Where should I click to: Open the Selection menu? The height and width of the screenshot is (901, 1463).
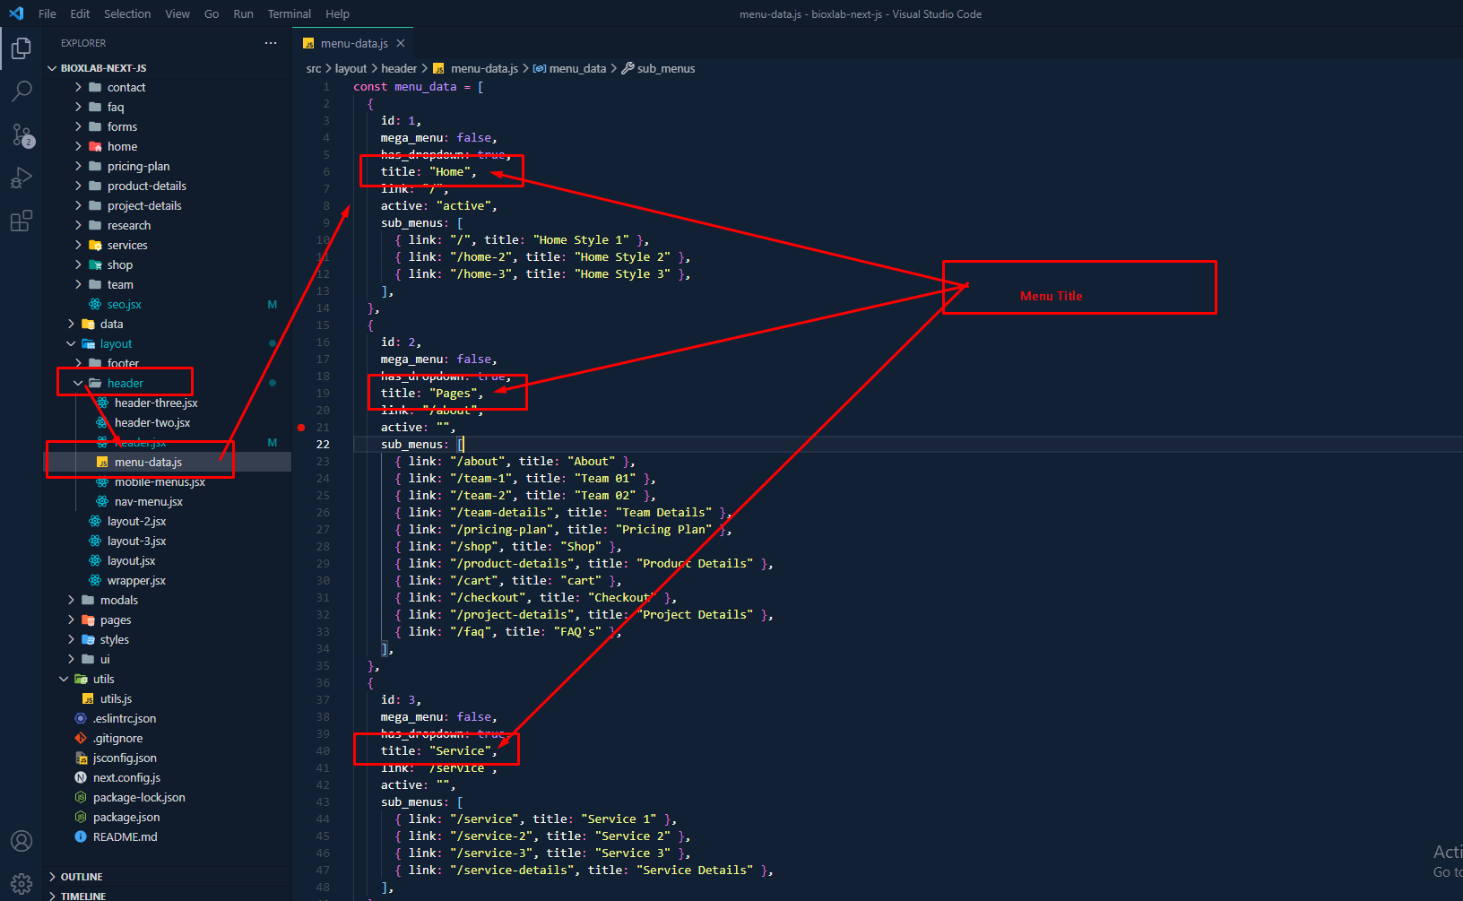(x=127, y=14)
